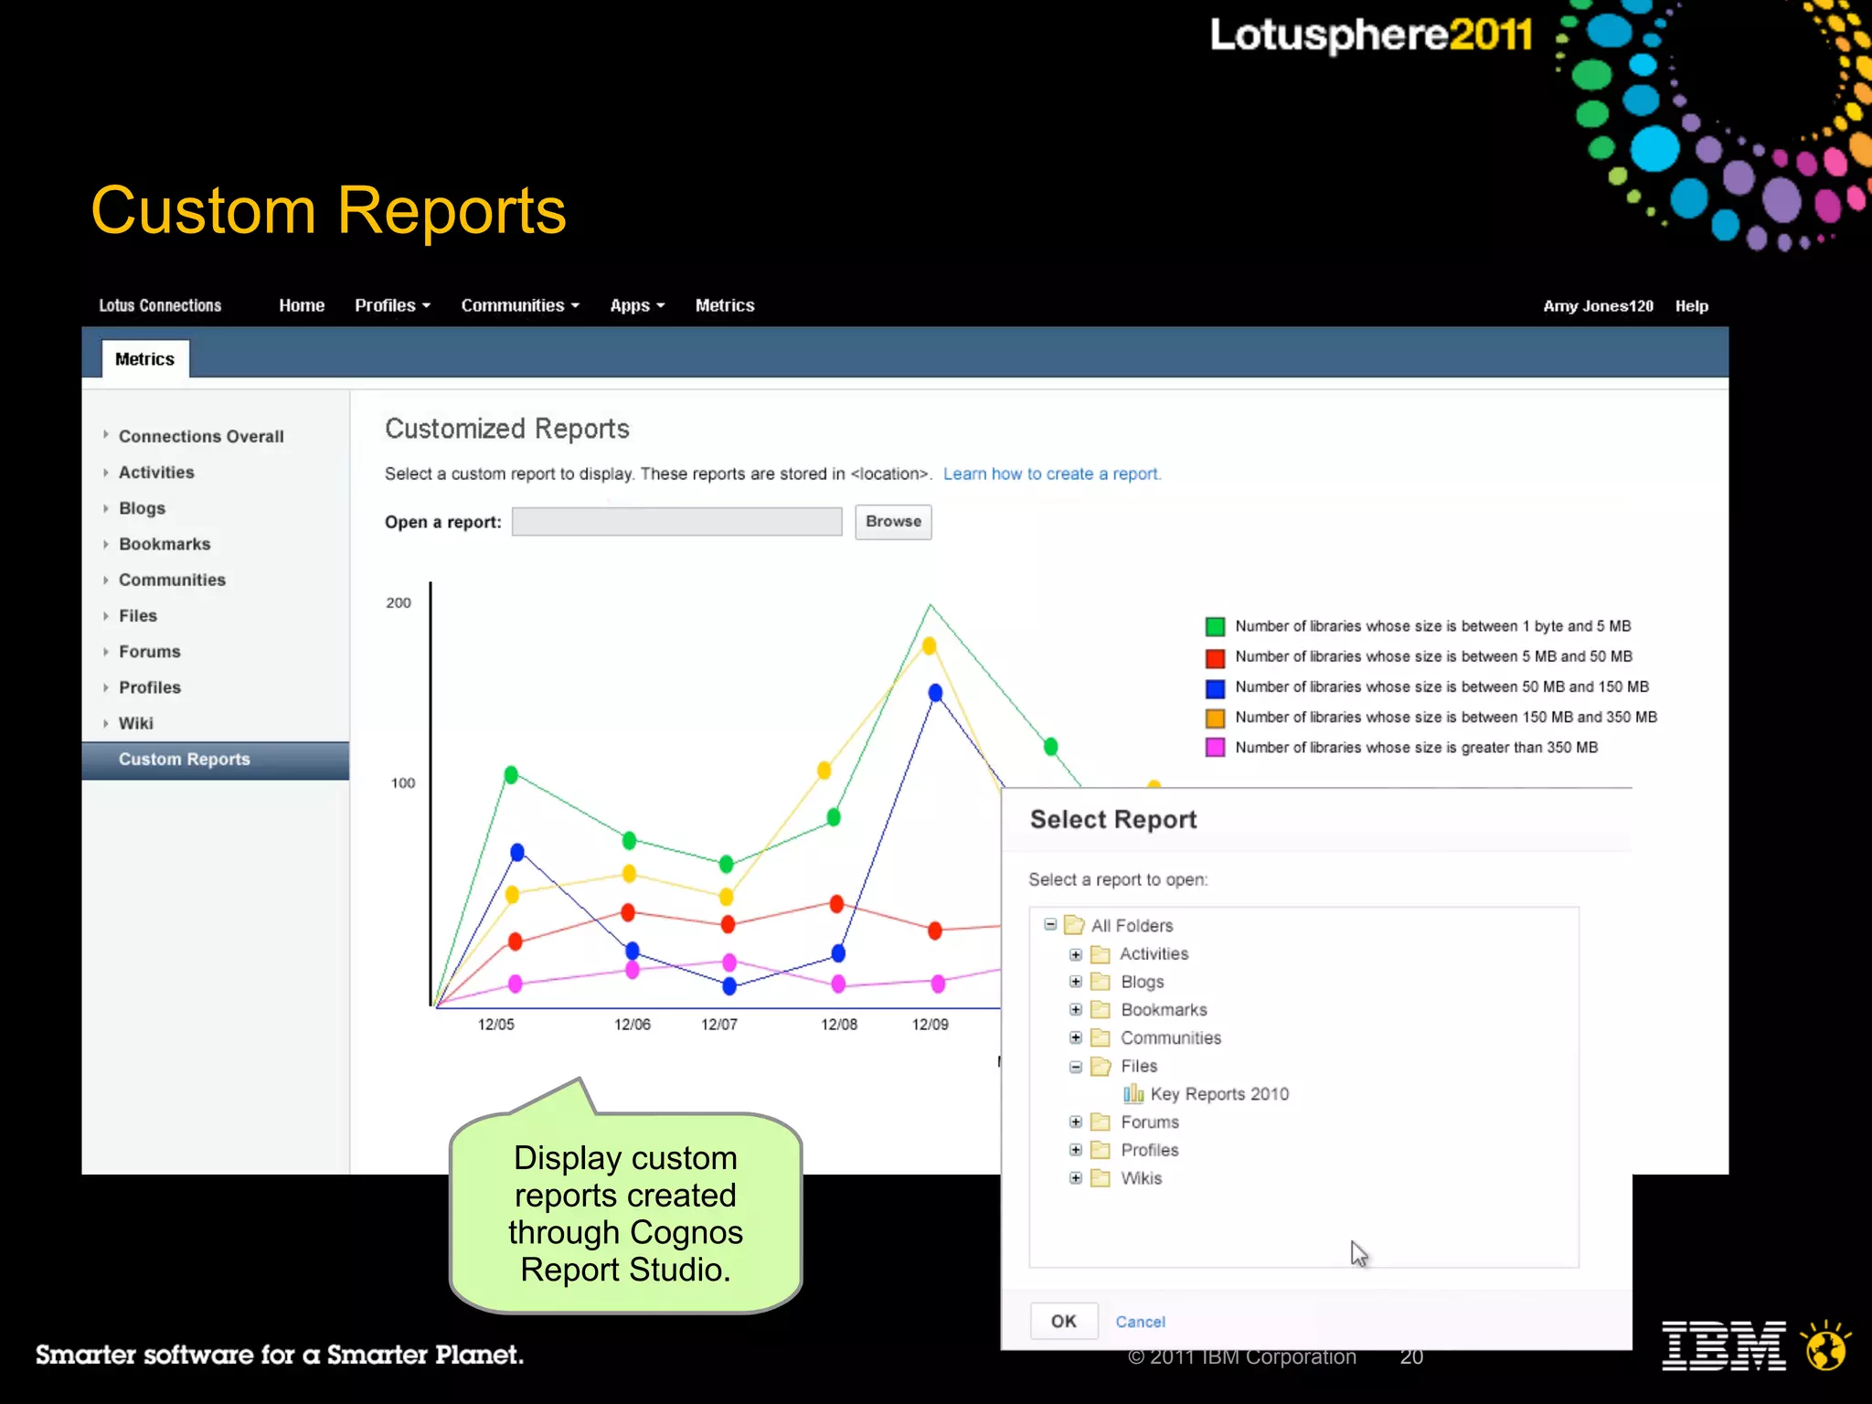Screen dimensions: 1872x1404
Task: Click the red 5 MB to 50 MB legend swatch
Action: coord(1215,658)
